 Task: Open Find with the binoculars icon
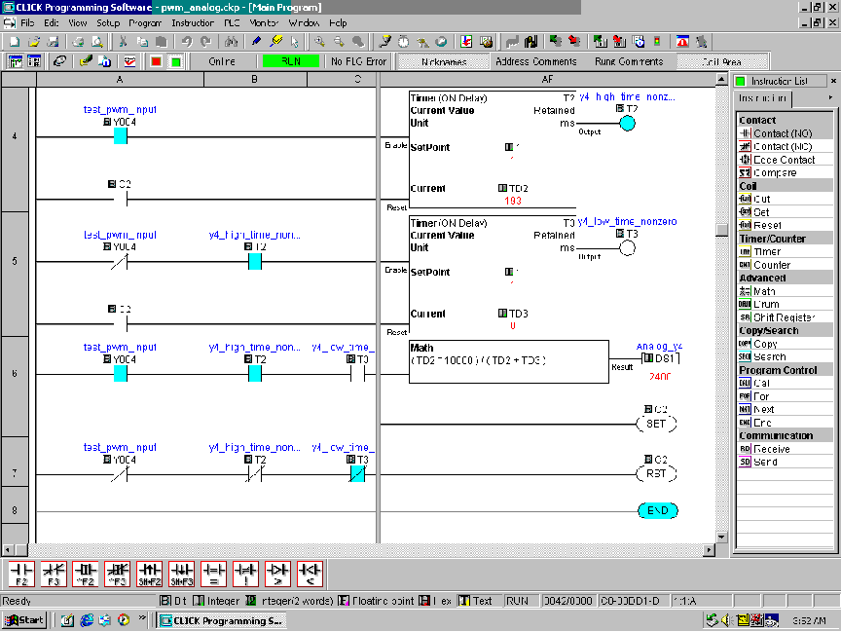click(x=231, y=42)
